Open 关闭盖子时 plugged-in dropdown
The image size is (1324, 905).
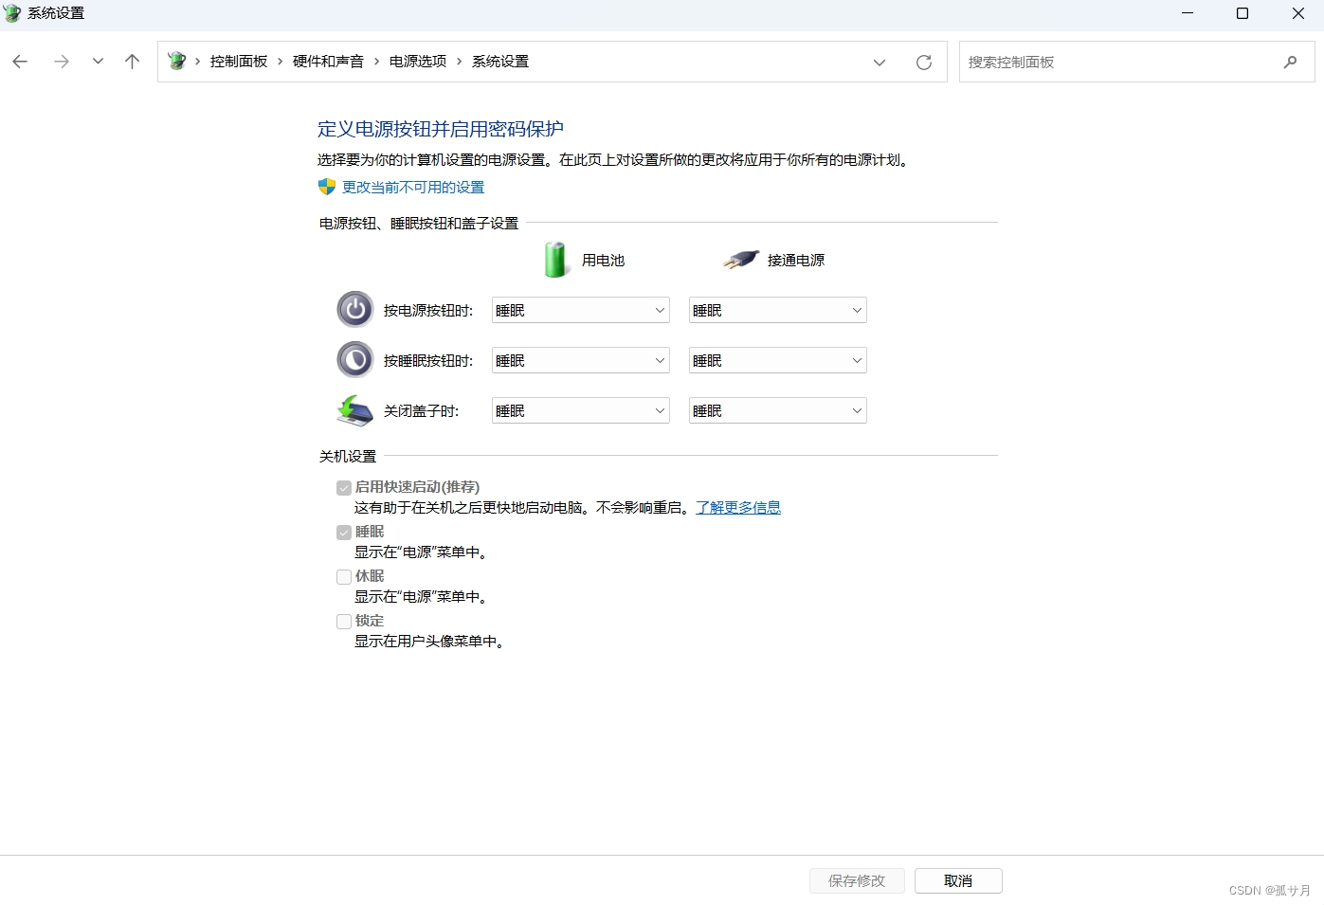coord(778,410)
